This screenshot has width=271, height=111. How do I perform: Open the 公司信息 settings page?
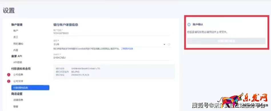pyautogui.click(x=18, y=75)
